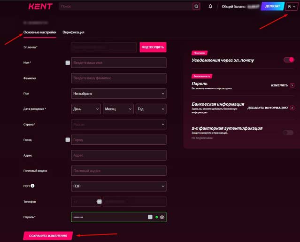Open the ПЭП dropdown
300x242 pixels.
click(119, 186)
